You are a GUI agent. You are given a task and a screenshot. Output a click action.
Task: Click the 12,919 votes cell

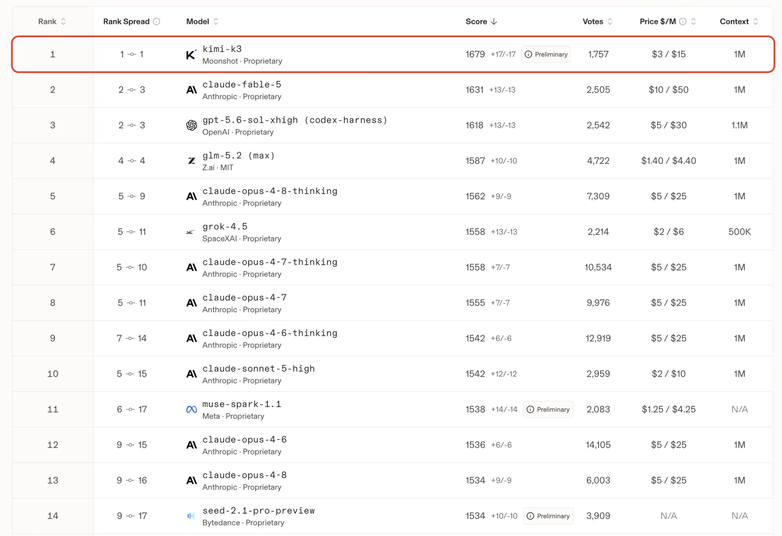tap(598, 339)
